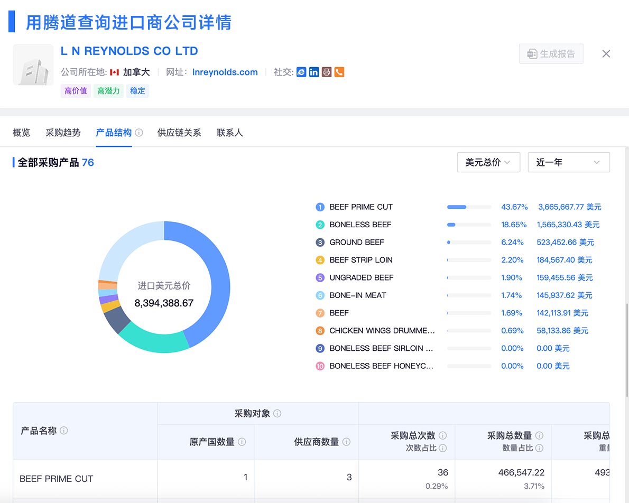Click the 高价值 purple tag
629x503 pixels.
(75, 90)
